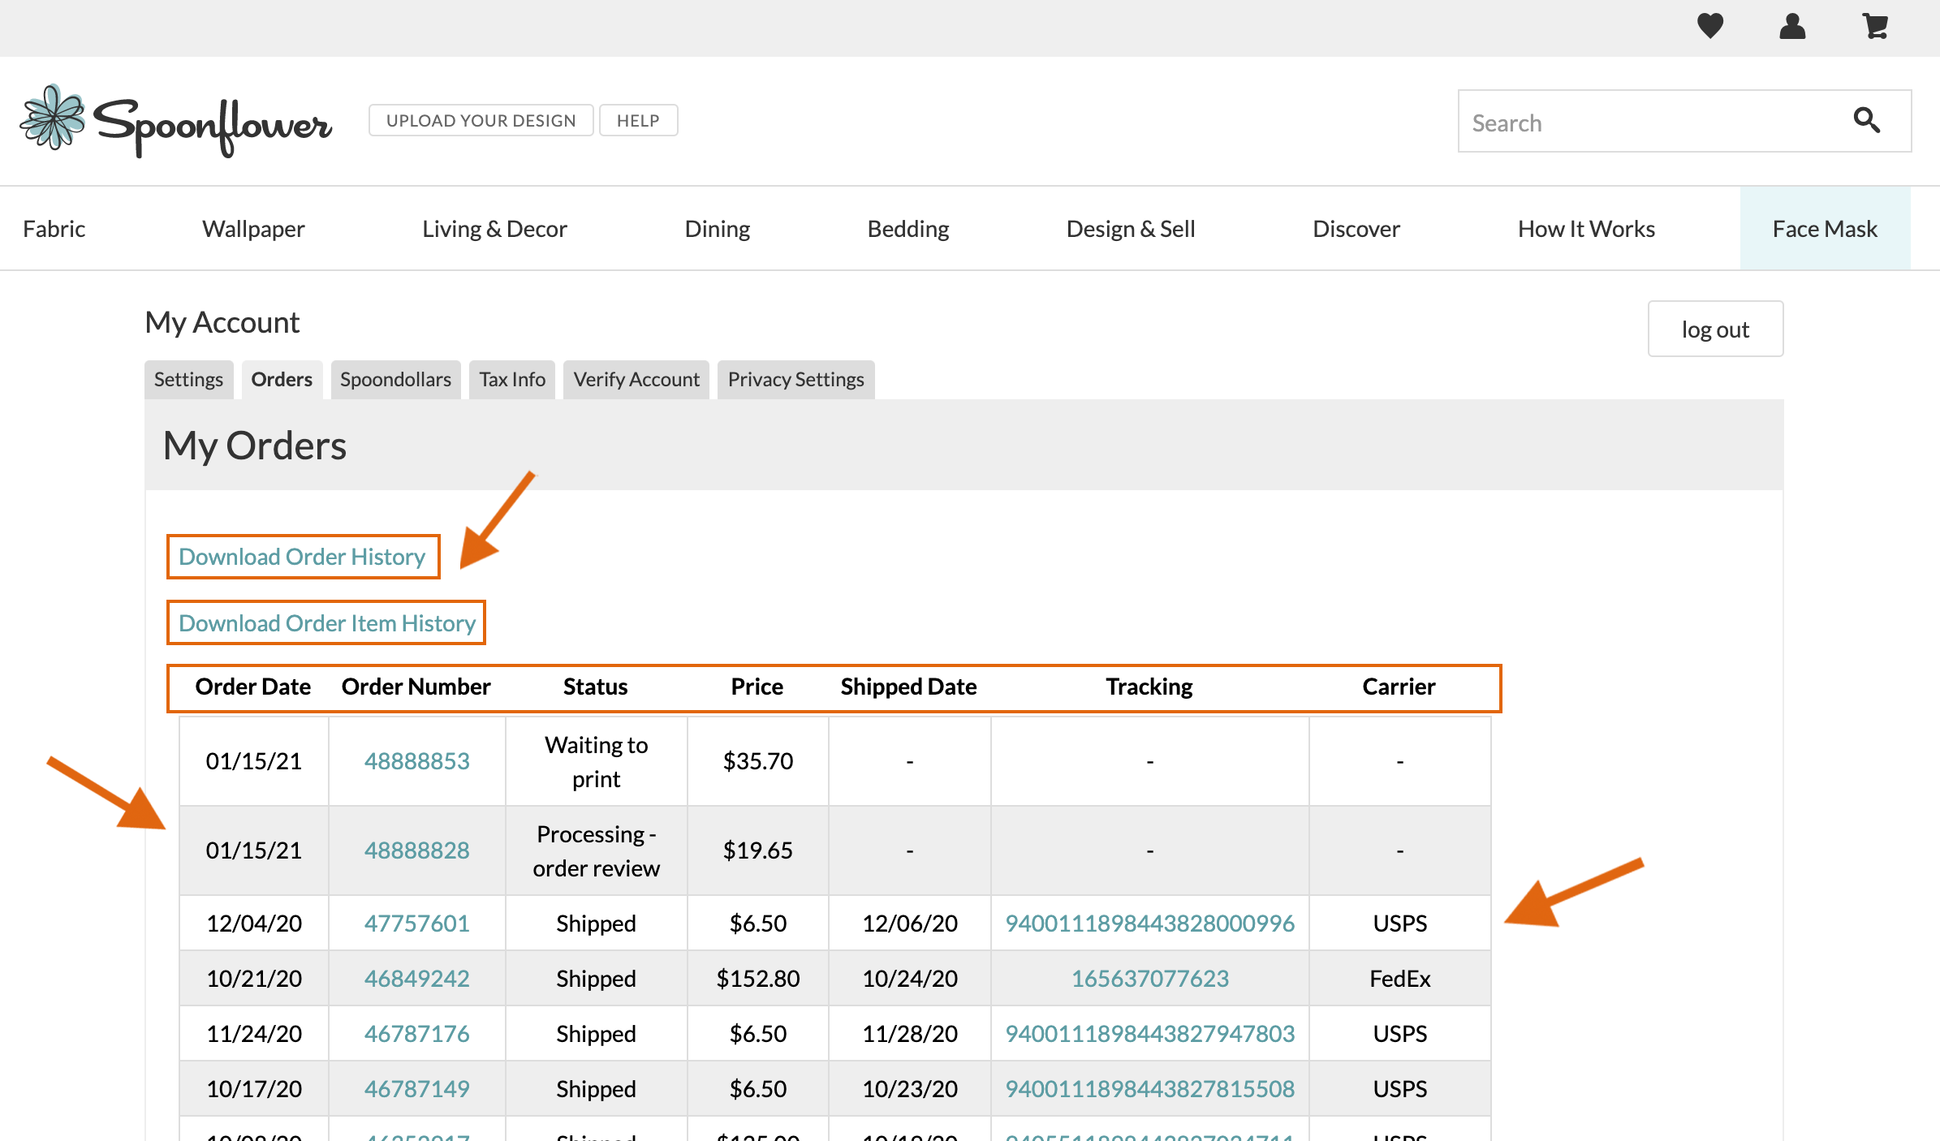
Task: Click Download Order History link
Action: pos(302,557)
